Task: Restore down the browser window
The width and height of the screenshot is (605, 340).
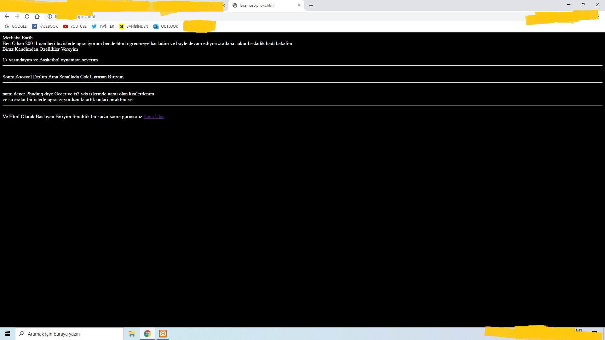Action: pos(583,5)
